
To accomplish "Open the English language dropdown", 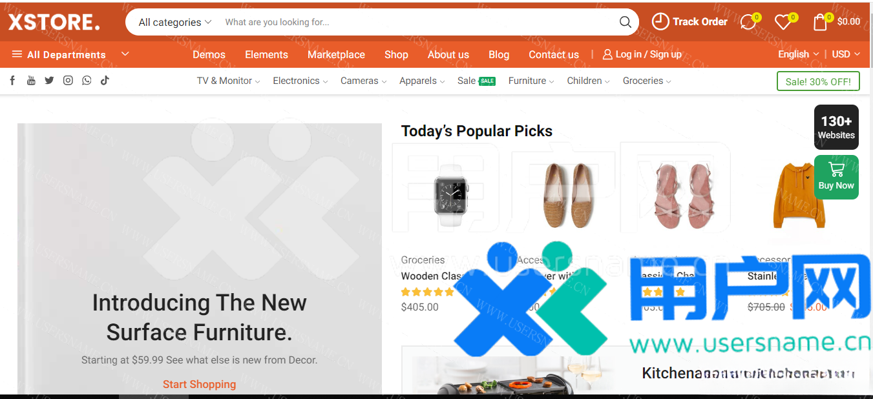I will (798, 54).
